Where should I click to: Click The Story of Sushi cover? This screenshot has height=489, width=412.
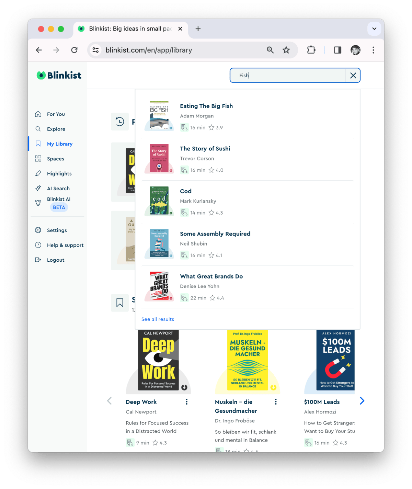159,158
